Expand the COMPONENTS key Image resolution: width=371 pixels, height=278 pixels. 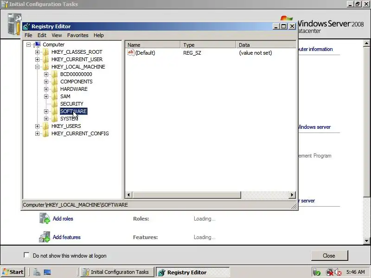tap(46, 82)
